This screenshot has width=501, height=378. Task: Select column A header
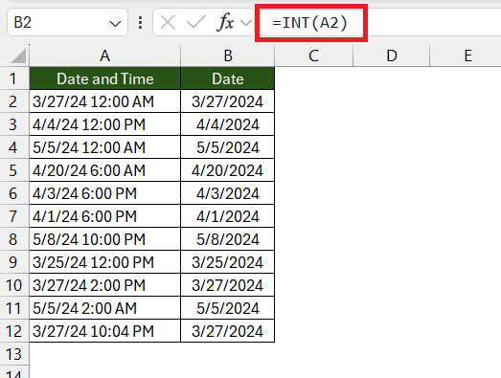click(x=104, y=56)
